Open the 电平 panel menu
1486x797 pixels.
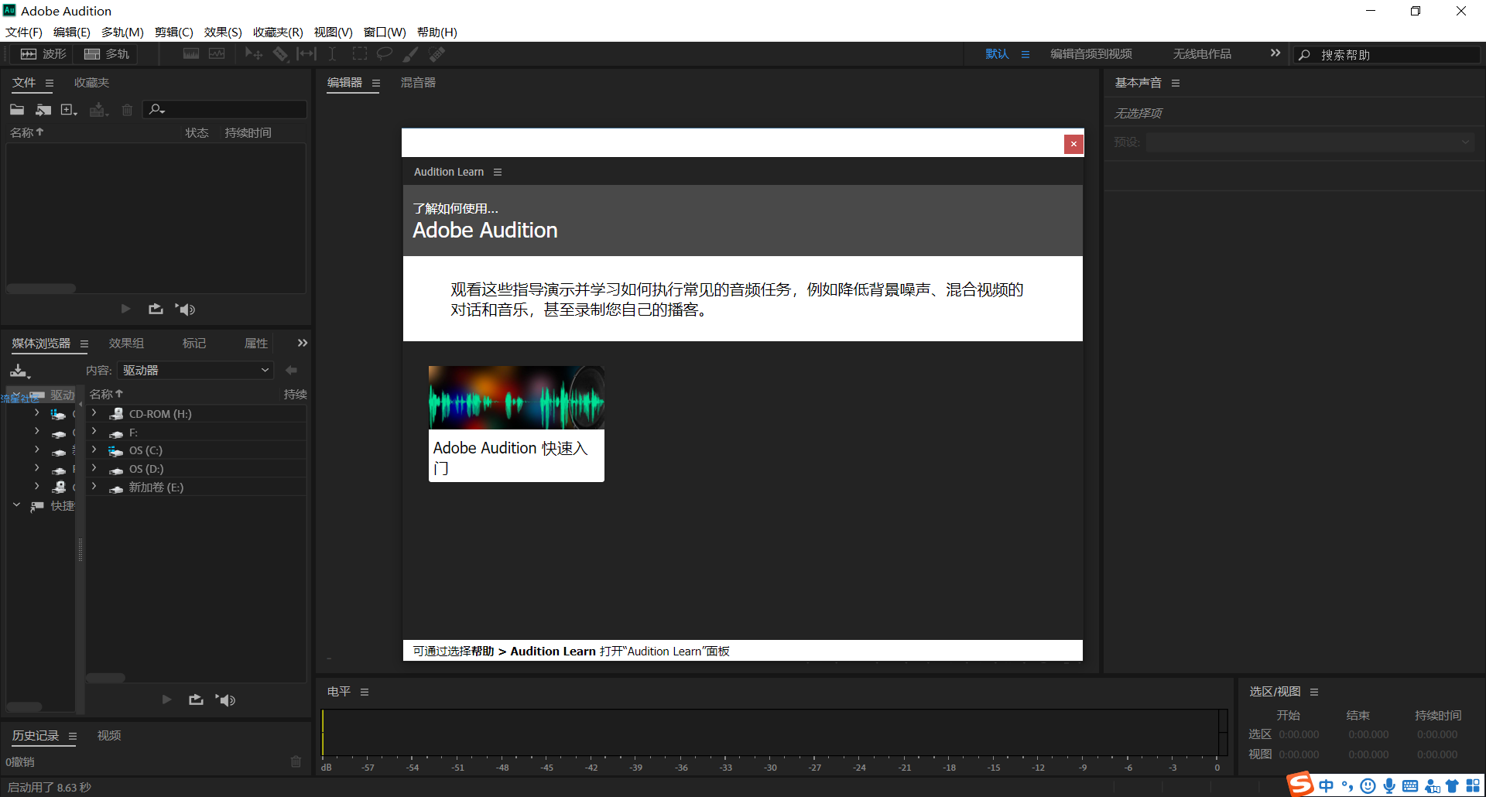[365, 692]
